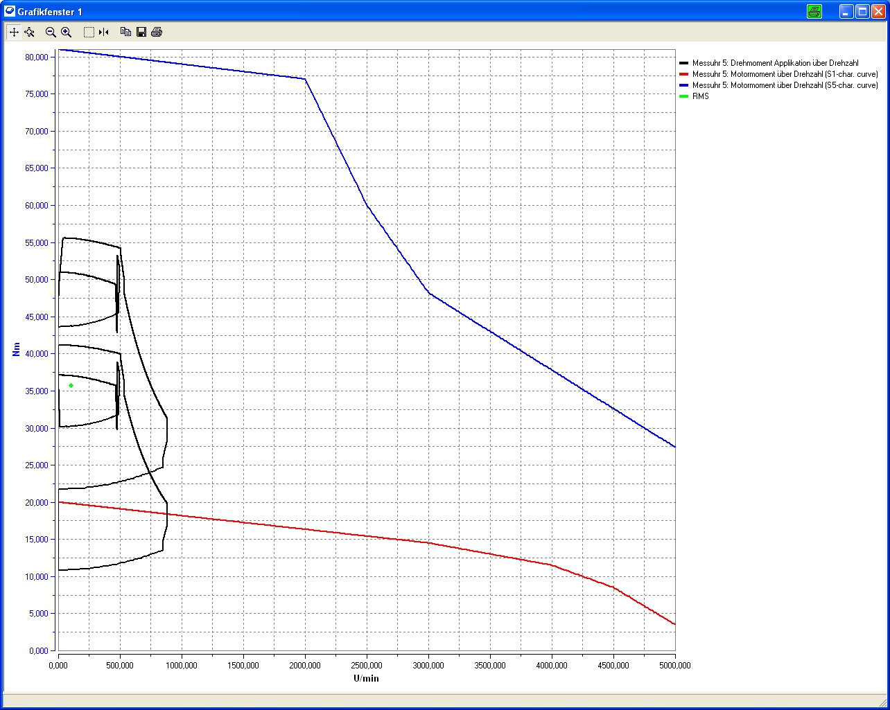Click the U/min x-axis label
890x710 pixels.
[366, 678]
